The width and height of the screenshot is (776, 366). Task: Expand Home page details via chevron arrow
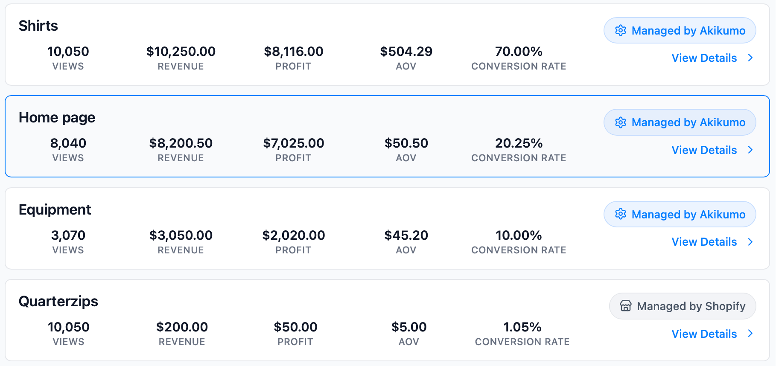tap(750, 150)
